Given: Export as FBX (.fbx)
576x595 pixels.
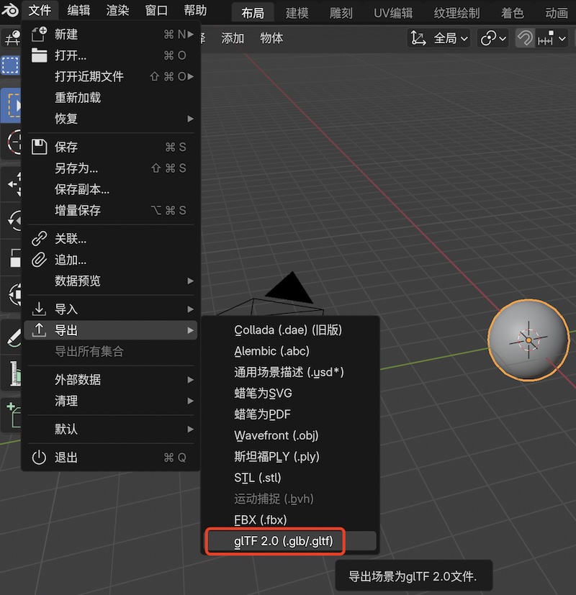Looking at the screenshot, I should pyautogui.click(x=290, y=519).
